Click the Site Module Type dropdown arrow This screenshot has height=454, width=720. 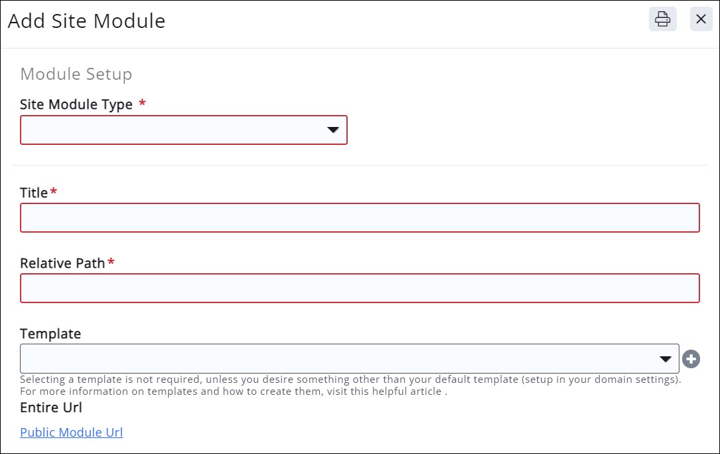tap(333, 130)
